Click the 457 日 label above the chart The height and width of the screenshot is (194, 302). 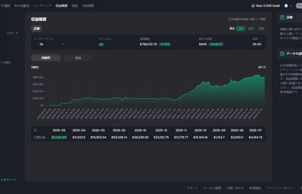pos(262,67)
